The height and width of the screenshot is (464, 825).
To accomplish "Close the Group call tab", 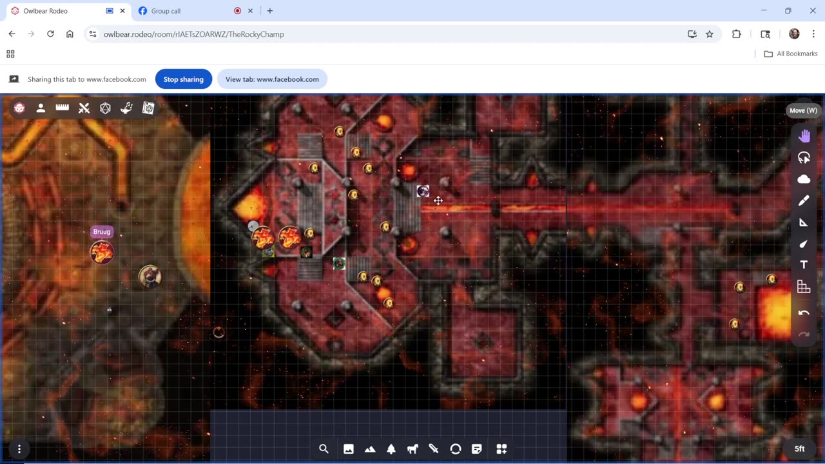I will [x=250, y=11].
